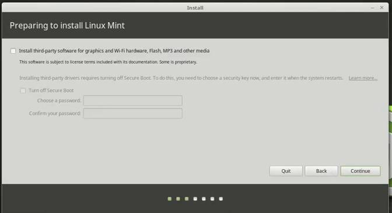The image size is (392, 213).
Task: Focus the Confirm your password field
Action: (x=133, y=113)
